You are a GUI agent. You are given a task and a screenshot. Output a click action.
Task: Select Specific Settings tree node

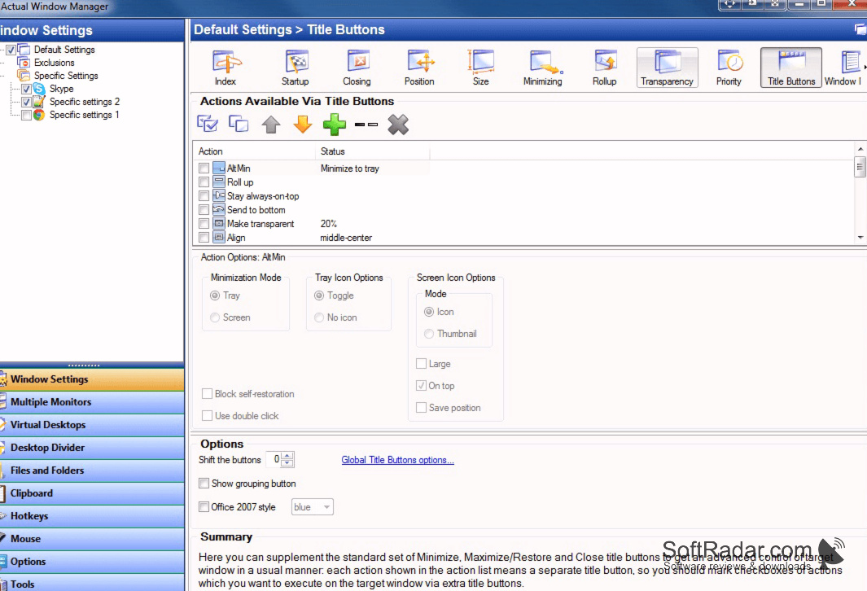tap(66, 75)
